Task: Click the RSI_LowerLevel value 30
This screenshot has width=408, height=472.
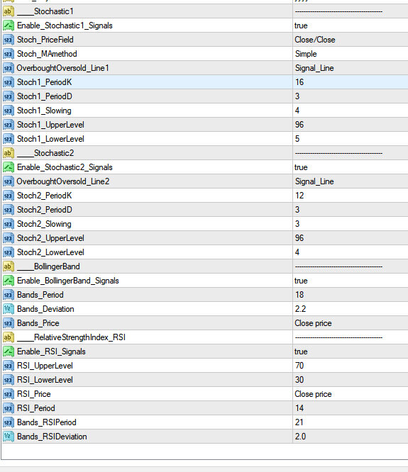Action: pyautogui.click(x=299, y=380)
